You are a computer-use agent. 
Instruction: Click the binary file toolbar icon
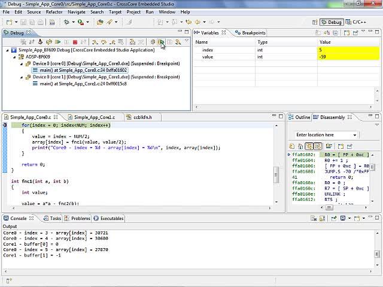(x=52, y=22)
